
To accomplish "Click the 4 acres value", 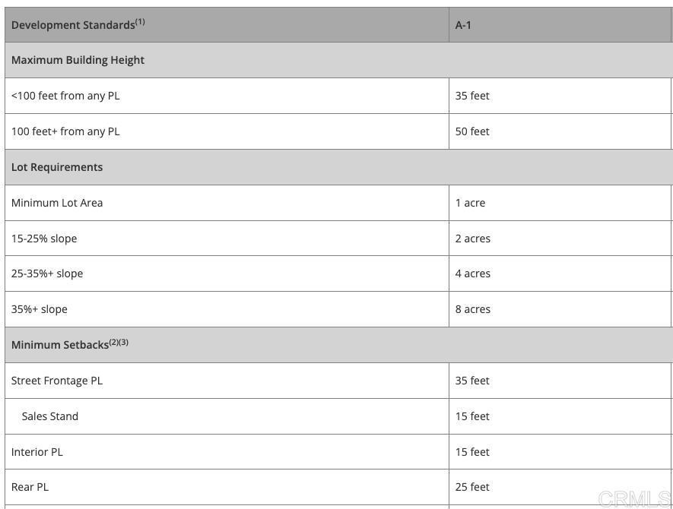I will (473, 273).
